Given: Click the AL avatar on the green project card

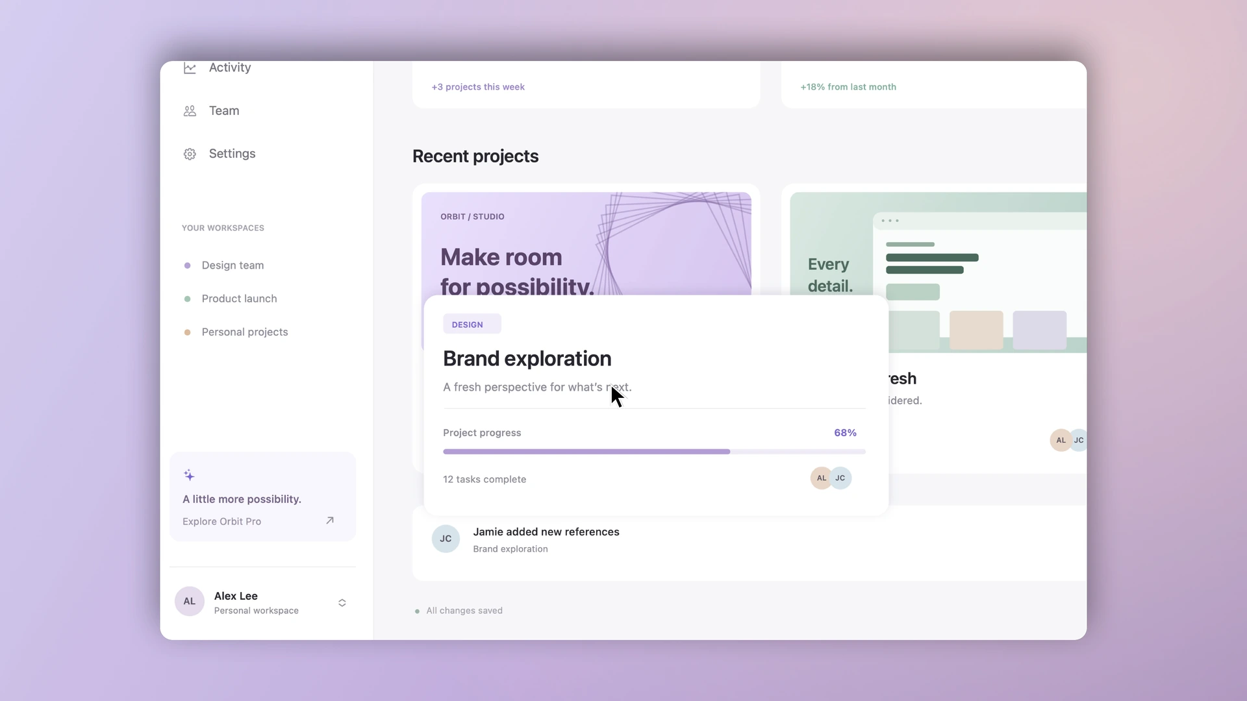Looking at the screenshot, I should tap(1061, 440).
